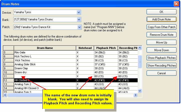Click the Move Down button

coord(161,50)
